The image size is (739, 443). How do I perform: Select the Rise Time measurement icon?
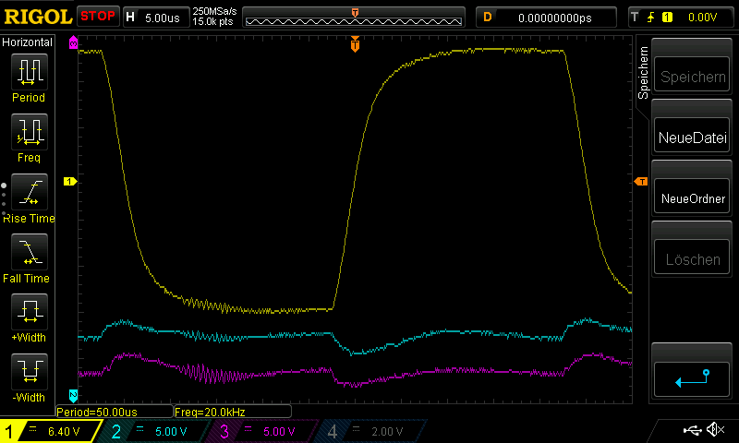[30, 192]
